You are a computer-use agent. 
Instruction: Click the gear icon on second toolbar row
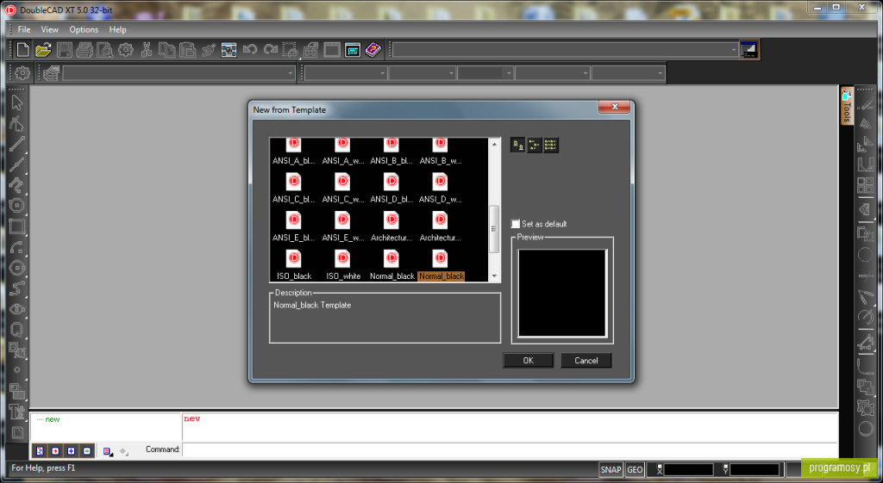(22, 73)
